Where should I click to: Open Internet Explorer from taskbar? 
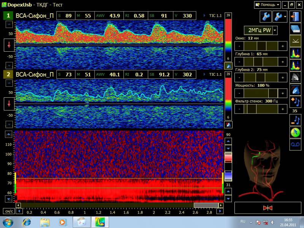click(27, 222)
